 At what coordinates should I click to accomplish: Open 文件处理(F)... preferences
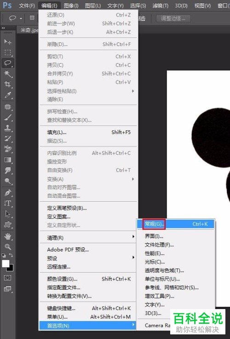[176, 245]
